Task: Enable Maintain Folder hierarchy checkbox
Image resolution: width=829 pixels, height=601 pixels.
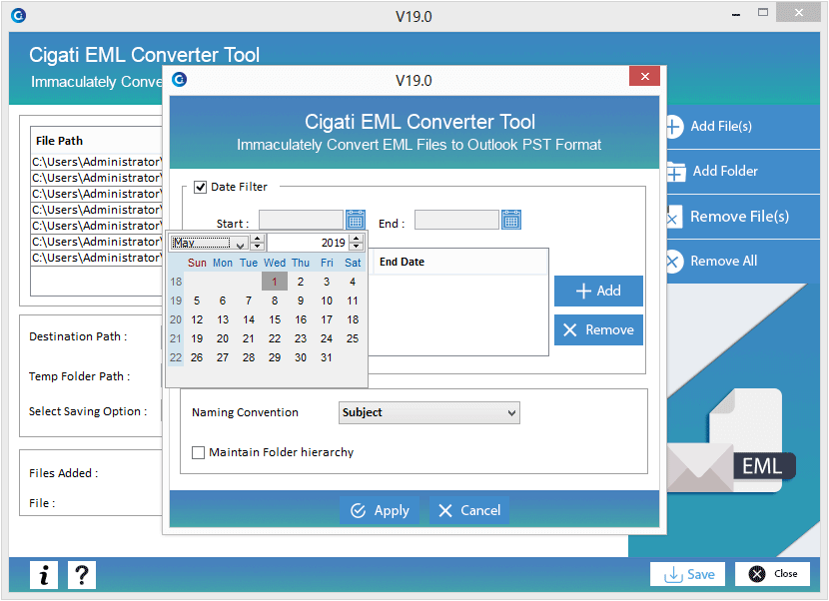Action: [199, 452]
